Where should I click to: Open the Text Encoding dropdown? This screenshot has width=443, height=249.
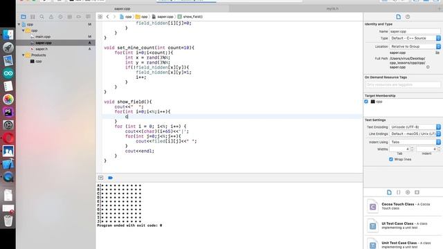coord(415,127)
